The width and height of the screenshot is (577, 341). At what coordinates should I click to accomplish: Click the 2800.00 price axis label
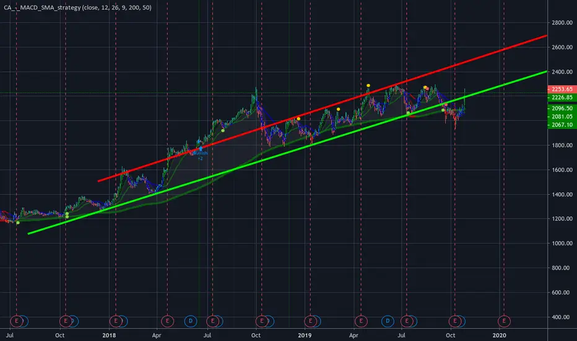[562, 23]
